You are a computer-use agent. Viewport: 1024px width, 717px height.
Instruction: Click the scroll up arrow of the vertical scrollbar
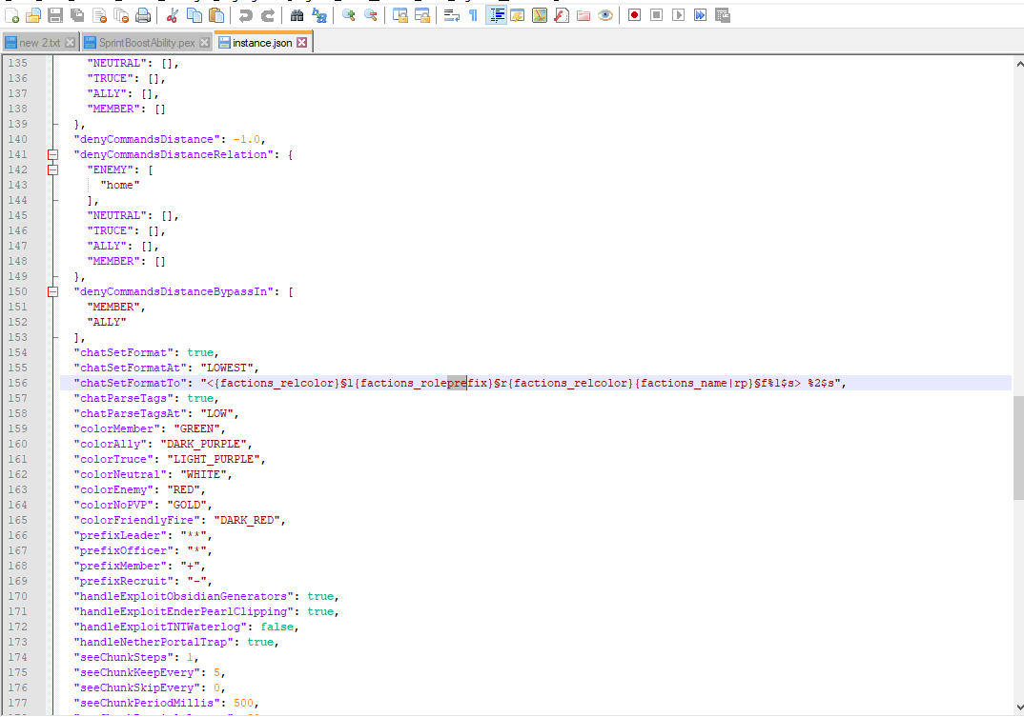[1019, 63]
